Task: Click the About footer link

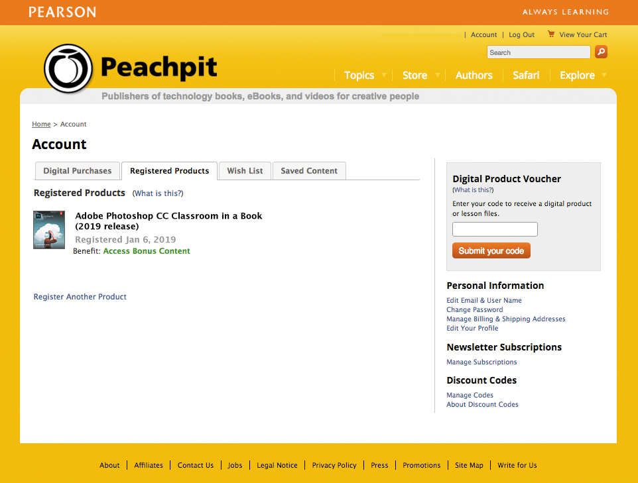Action: click(x=109, y=466)
